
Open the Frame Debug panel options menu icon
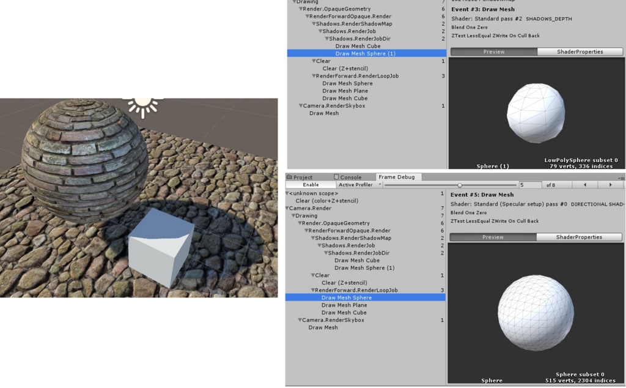click(622, 178)
